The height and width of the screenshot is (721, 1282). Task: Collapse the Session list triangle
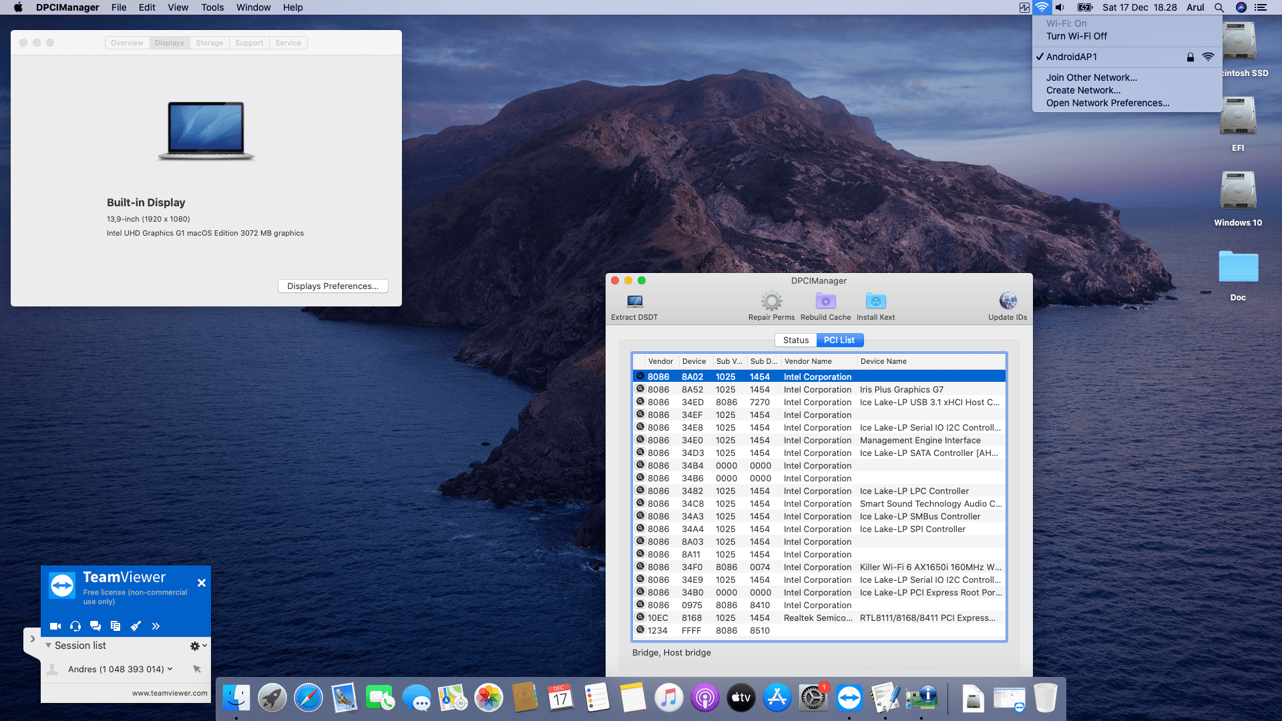(48, 646)
